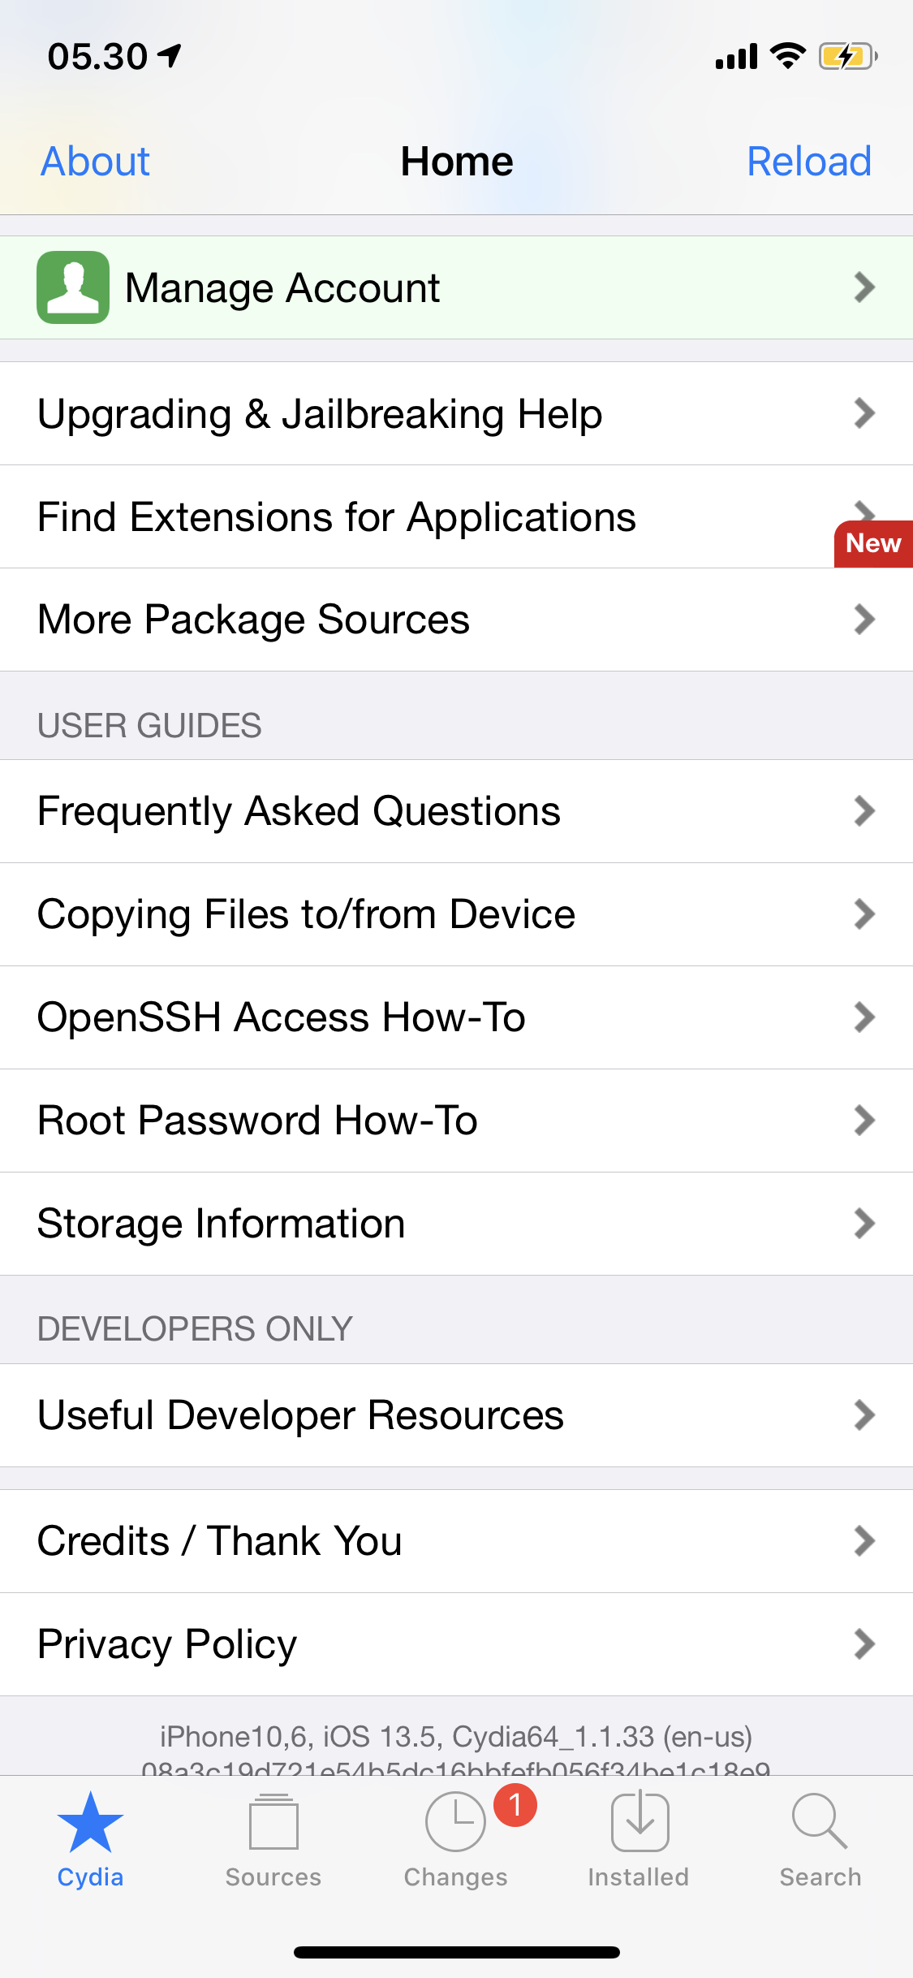913x1978 pixels.
Task: Expand Storage Information chevron
Action: (864, 1224)
